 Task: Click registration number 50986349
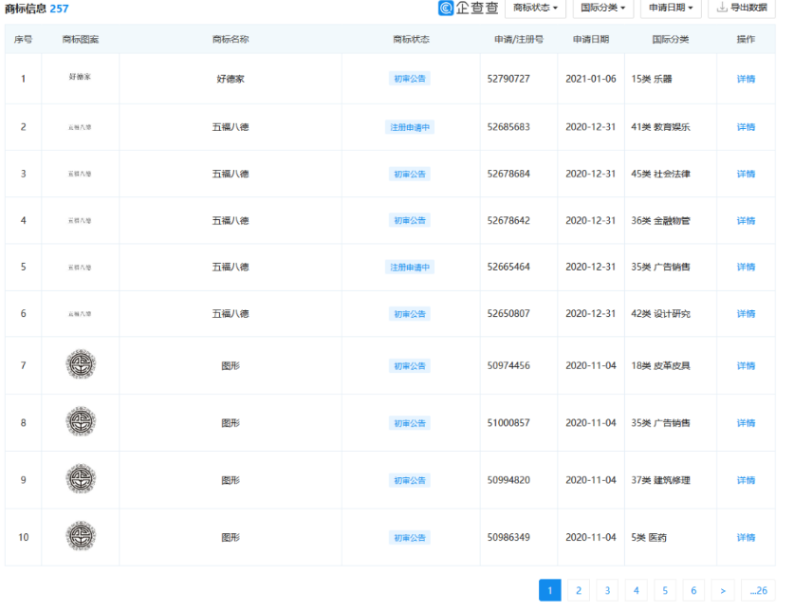click(508, 538)
